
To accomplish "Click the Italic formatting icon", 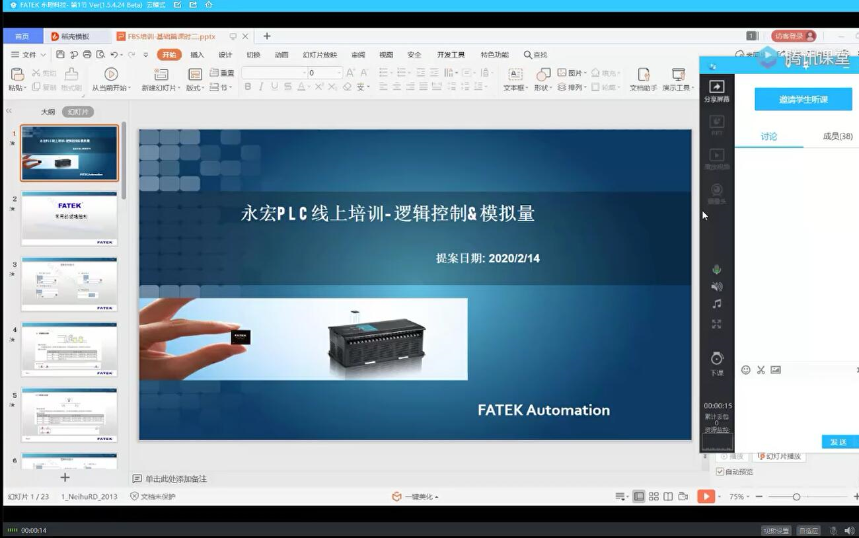I will pos(261,87).
